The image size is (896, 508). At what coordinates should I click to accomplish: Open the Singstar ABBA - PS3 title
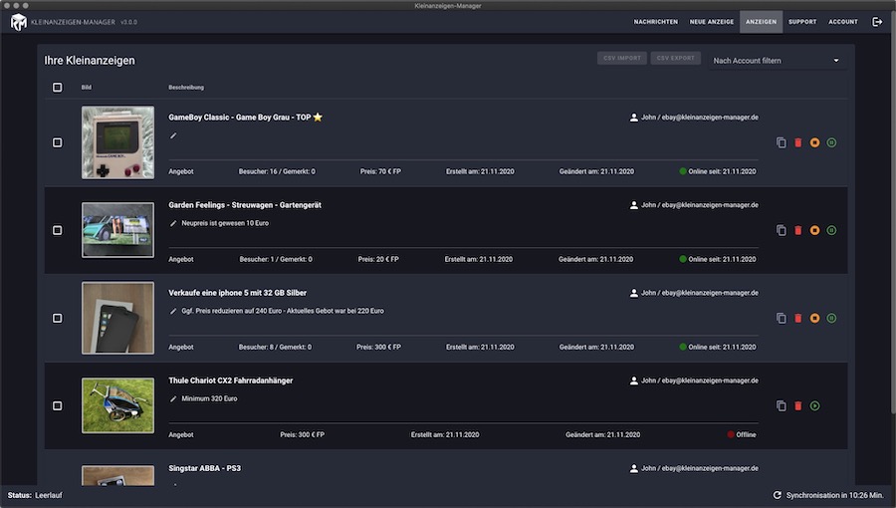point(204,468)
